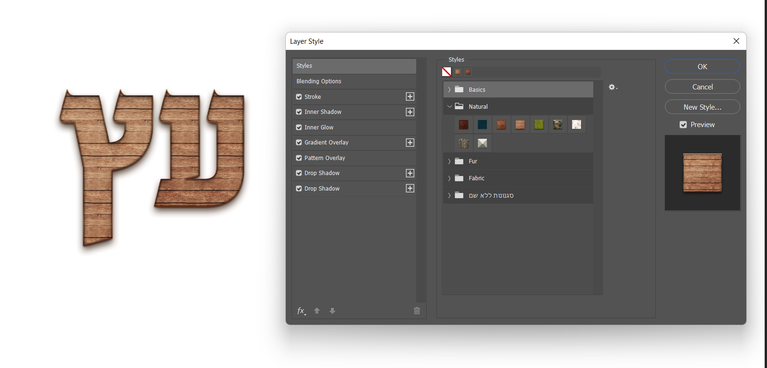Click the Natural folder name

(478, 107)
